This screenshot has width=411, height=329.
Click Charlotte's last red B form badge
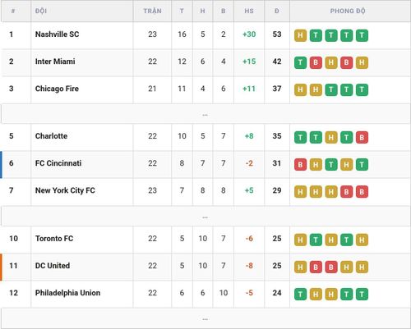[362, 137]
